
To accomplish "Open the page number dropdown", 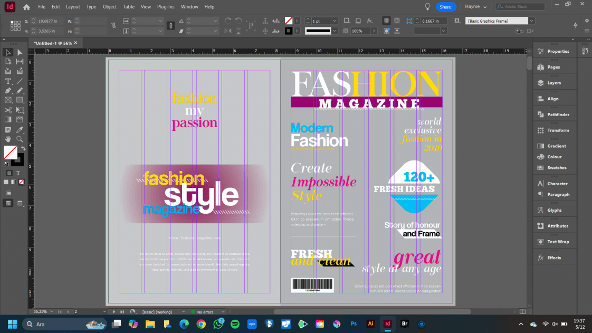I will click(x=104, y=312).
